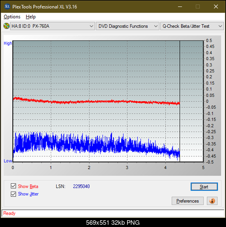
Task: Minimize the PlexTools window
Action: pos(180,7)
